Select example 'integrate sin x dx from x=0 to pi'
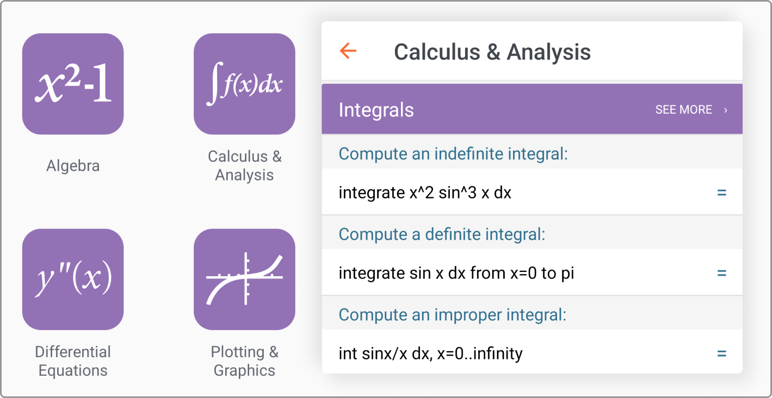 456,273
